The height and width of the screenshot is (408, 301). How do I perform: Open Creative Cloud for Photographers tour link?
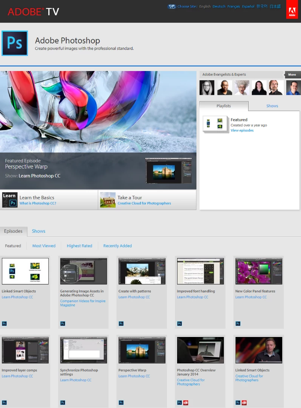click(144, 203)
